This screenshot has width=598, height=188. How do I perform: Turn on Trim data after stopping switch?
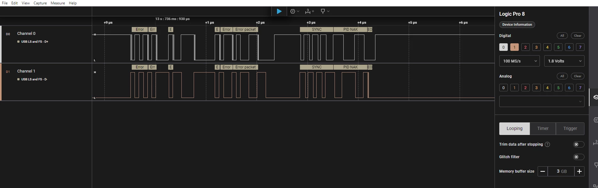(579, 144)
